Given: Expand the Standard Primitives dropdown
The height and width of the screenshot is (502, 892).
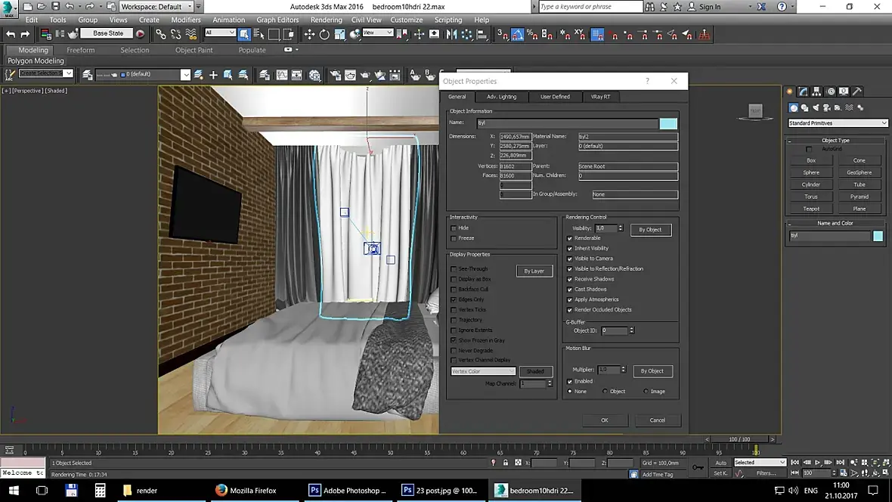Looking at the screenshot, I should (x=838, y=123).
